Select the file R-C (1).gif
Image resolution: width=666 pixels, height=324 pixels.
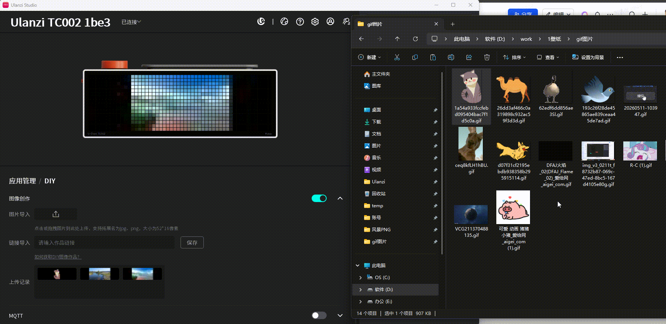(640, 155)
